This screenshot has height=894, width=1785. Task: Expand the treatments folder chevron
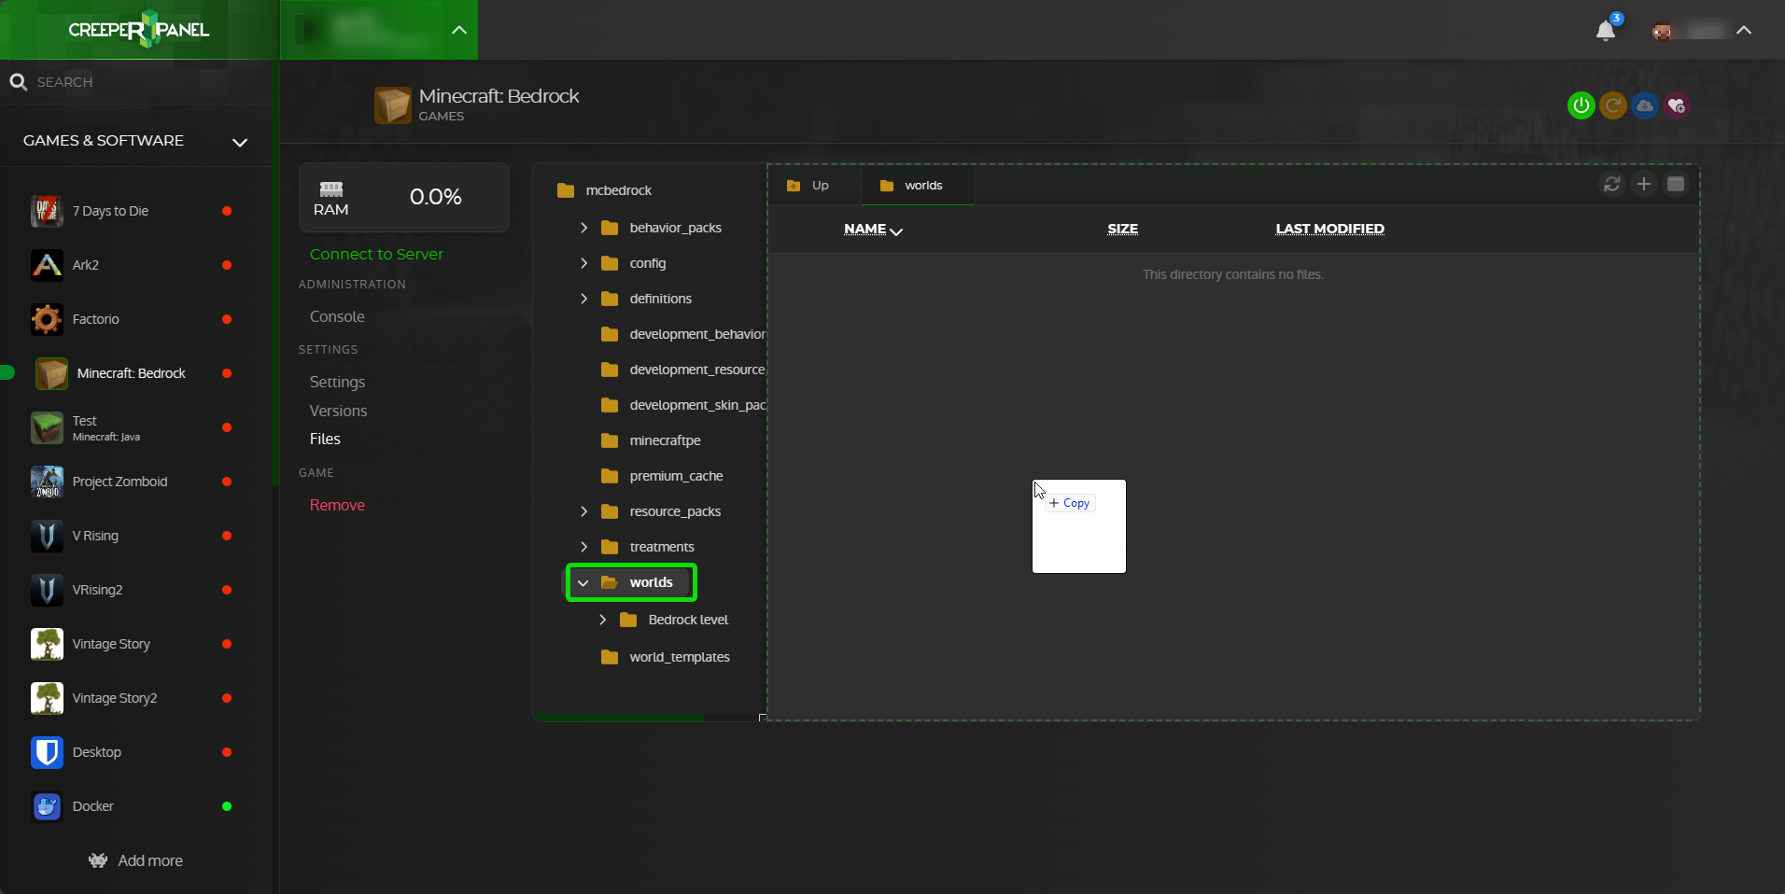(583, 547)
